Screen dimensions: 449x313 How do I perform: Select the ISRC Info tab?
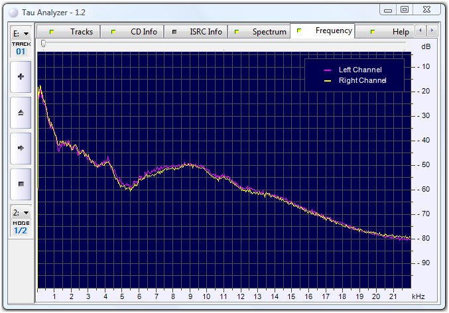tap(197, 32)
